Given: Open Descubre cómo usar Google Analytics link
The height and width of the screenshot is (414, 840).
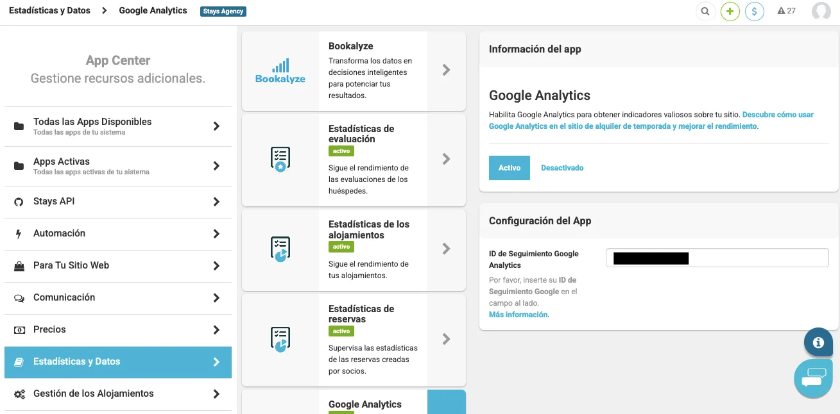Looking at the screenshot, I should pos(651,120).
